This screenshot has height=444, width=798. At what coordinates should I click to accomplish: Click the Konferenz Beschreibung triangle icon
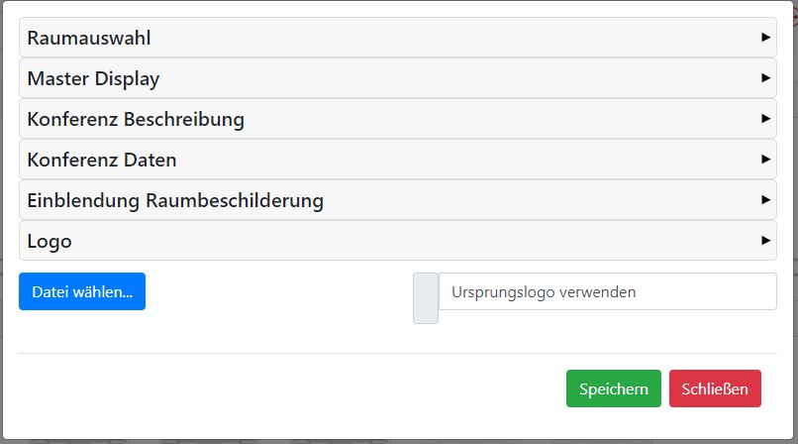[765, 118]
